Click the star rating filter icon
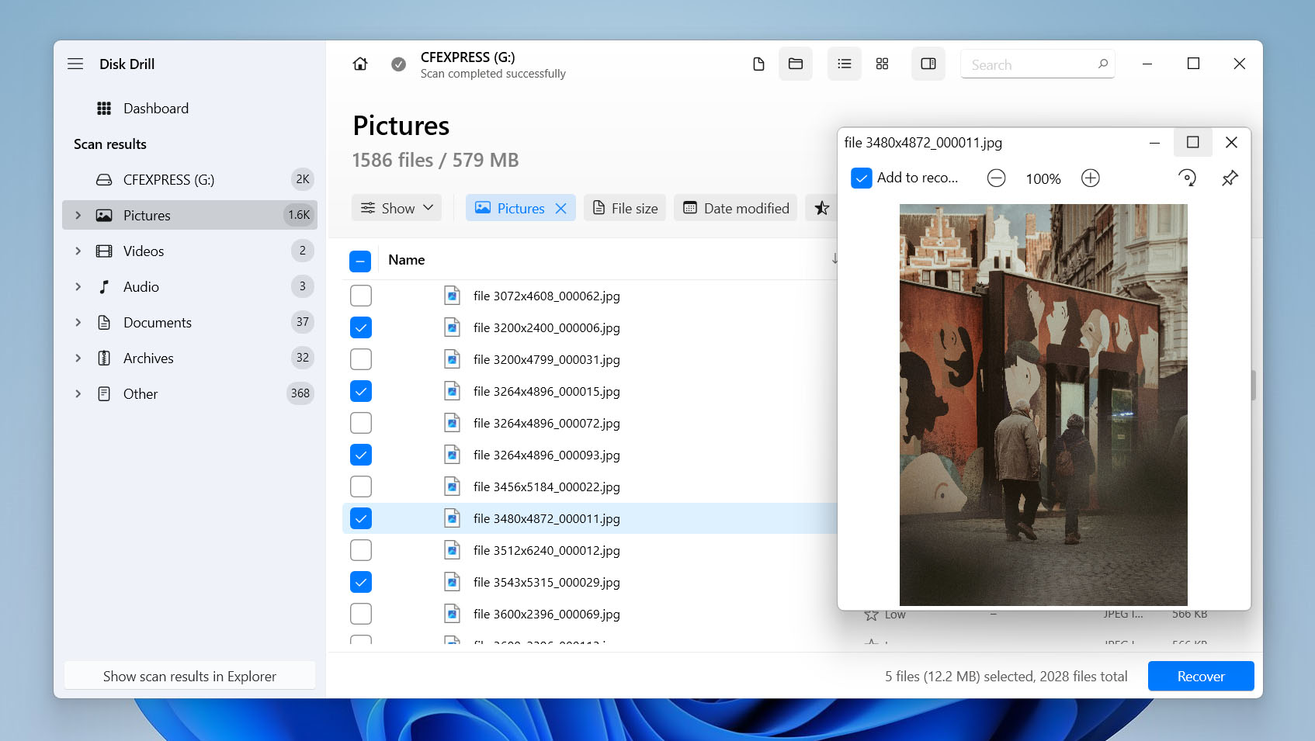Screen dimensions: 1315x741 pyautogui.click(x=822, y=208)
